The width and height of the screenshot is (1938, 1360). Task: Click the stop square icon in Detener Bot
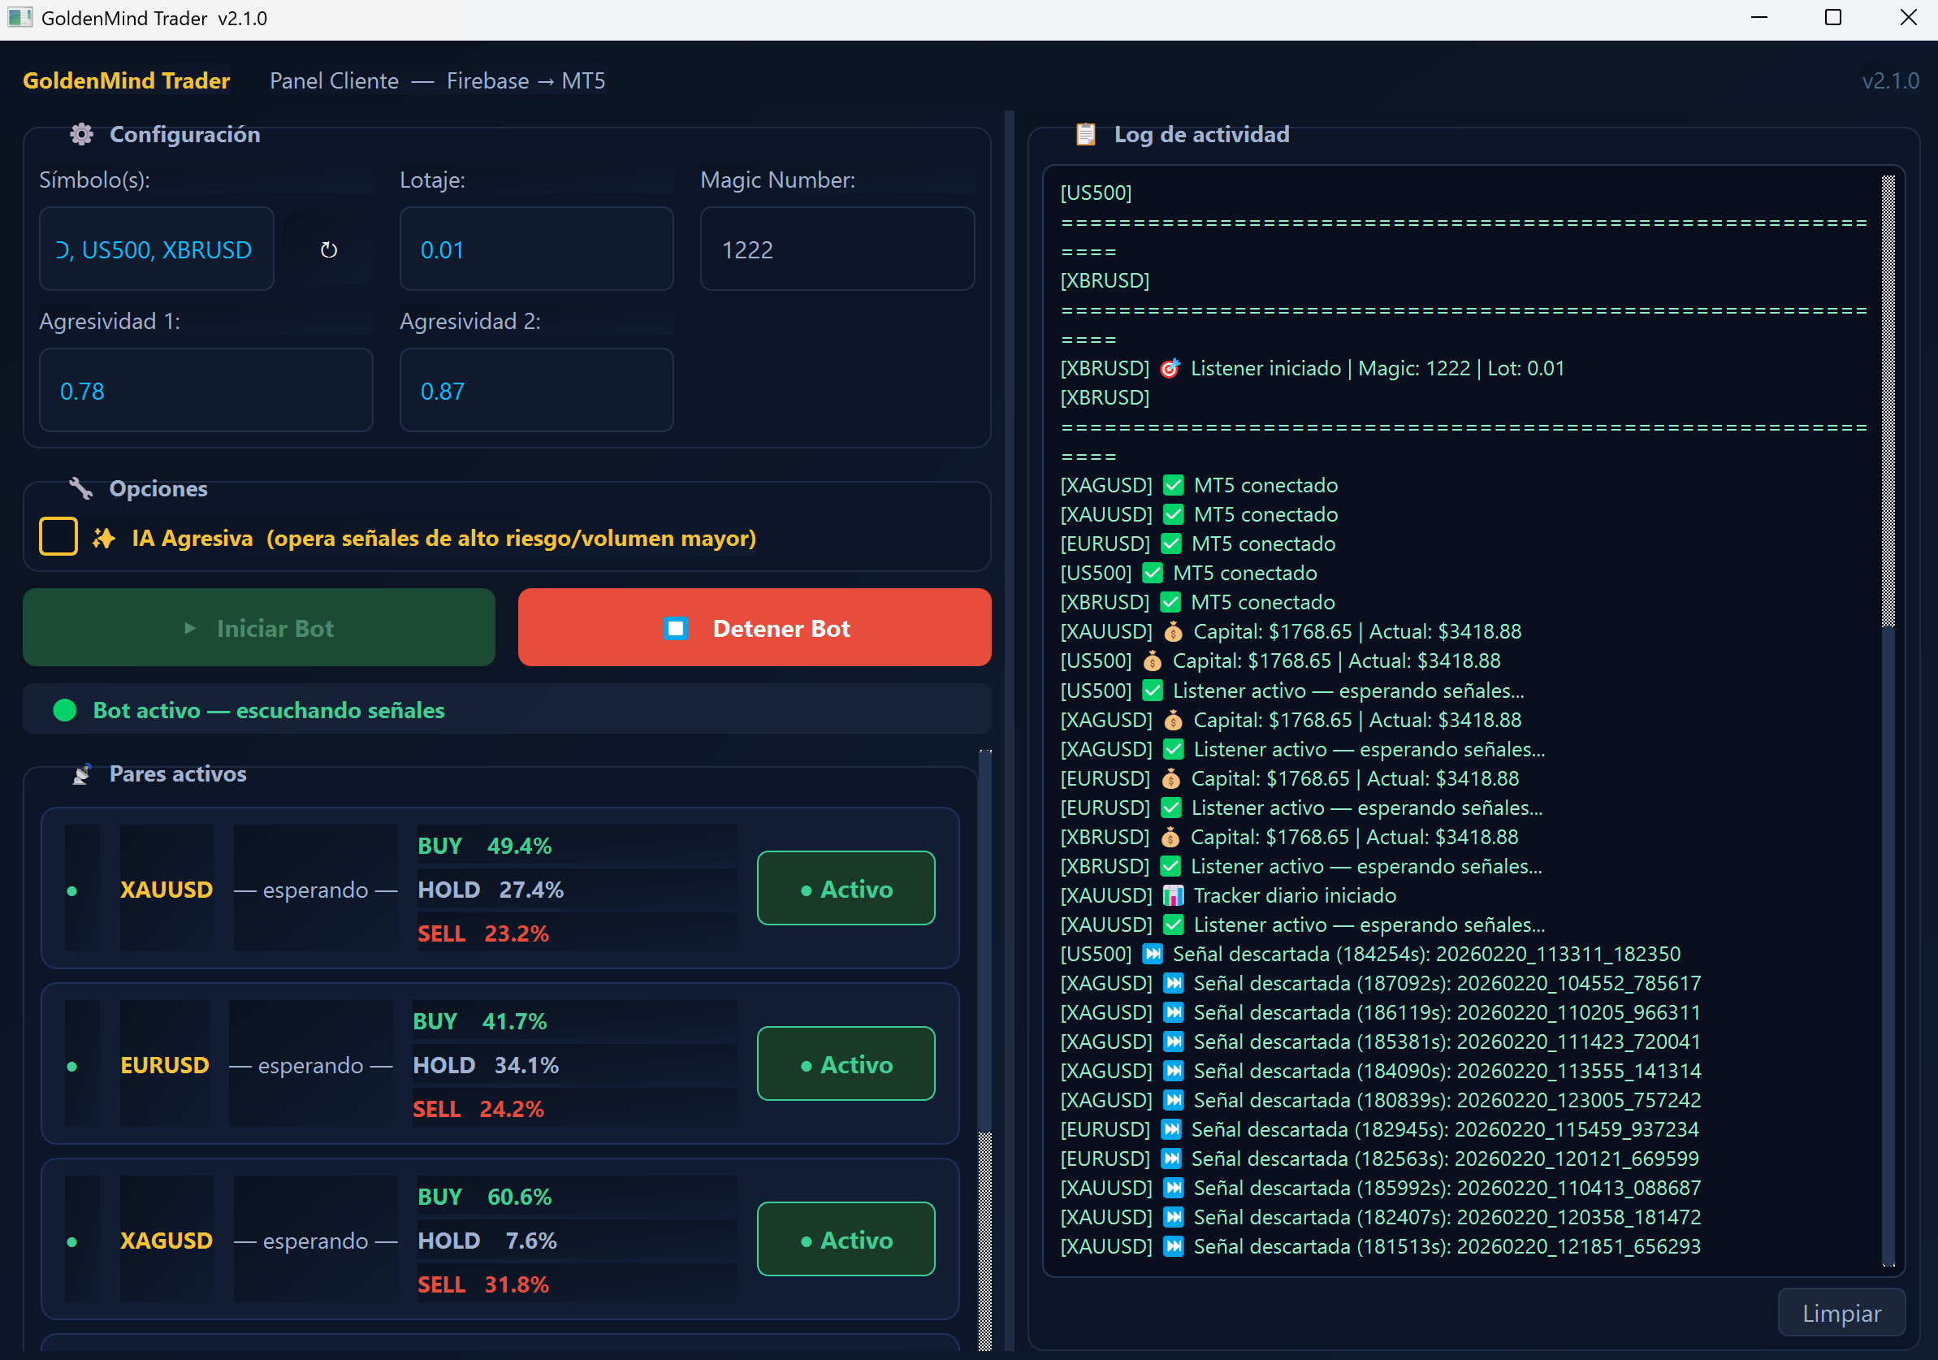click(675, 628)
